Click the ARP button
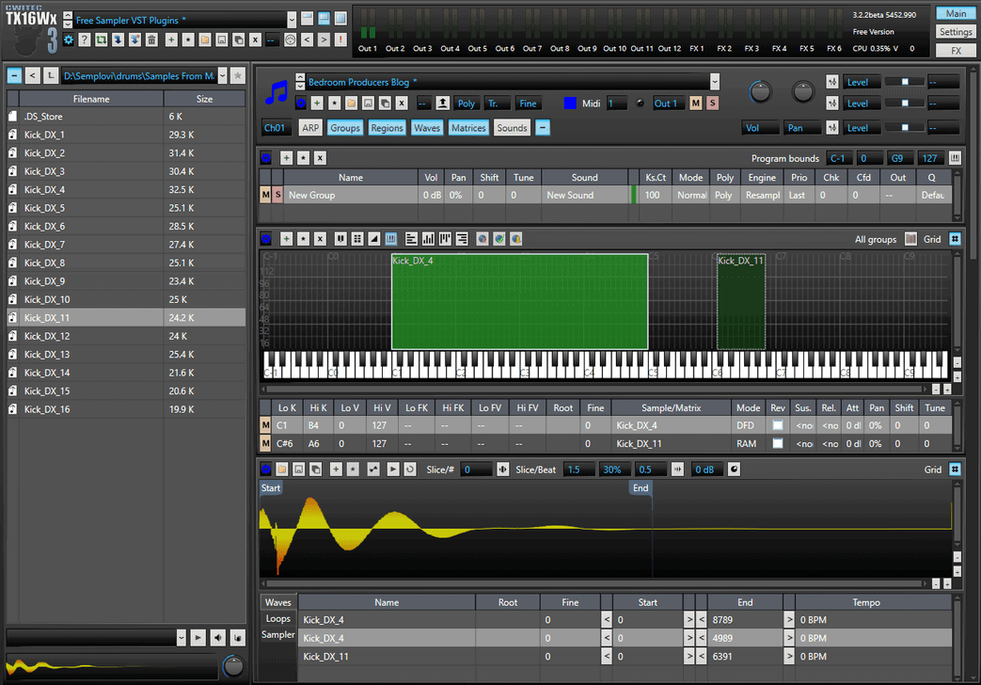The image size is (981, 685). (310, 128)
